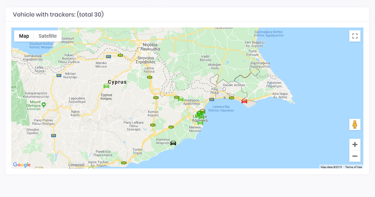Click the Vehicle with trackers heading
The height and width of the screenshot is (197, 375).
pos(58,14)
